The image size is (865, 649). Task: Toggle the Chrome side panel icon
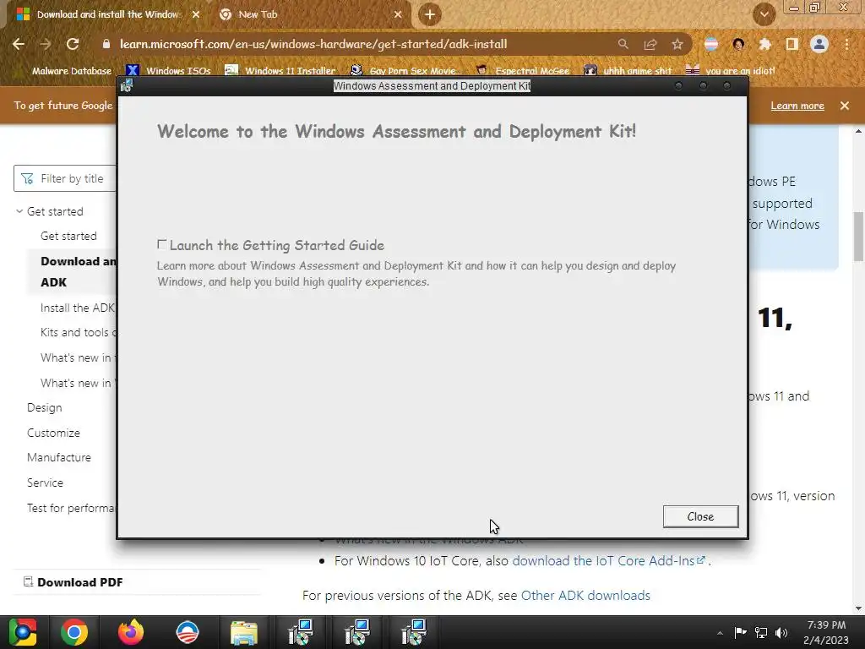pyautogui.click(x=792, y=44)
